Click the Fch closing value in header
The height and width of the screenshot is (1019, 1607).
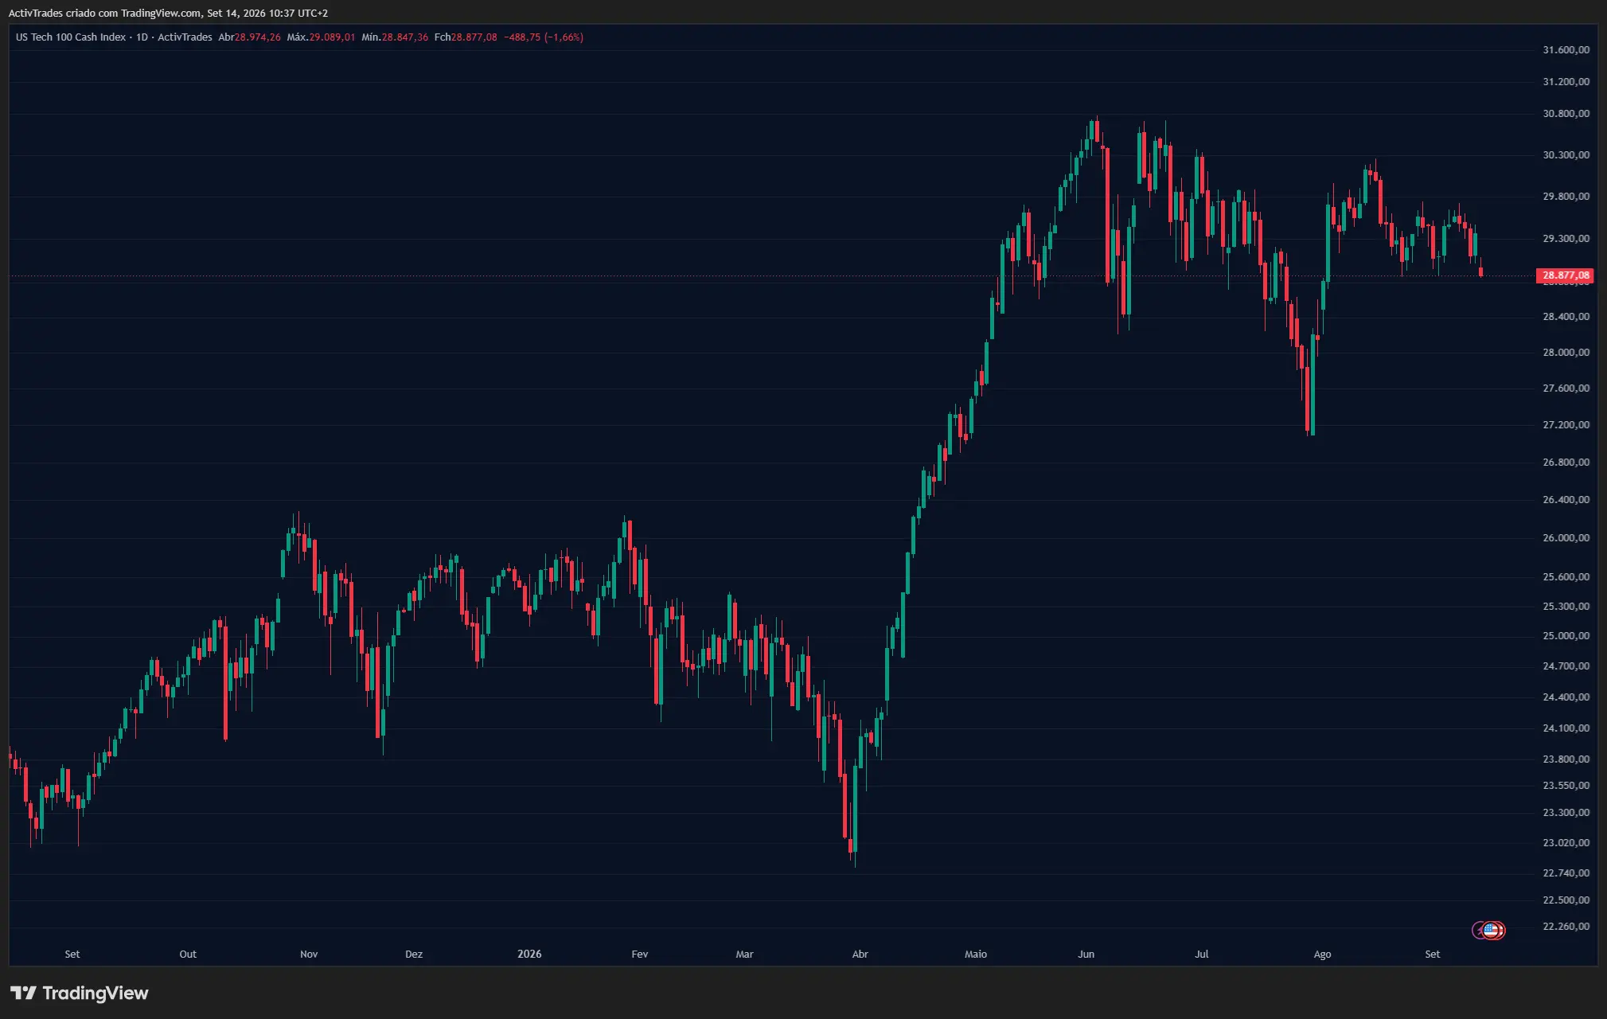[466, 37]
